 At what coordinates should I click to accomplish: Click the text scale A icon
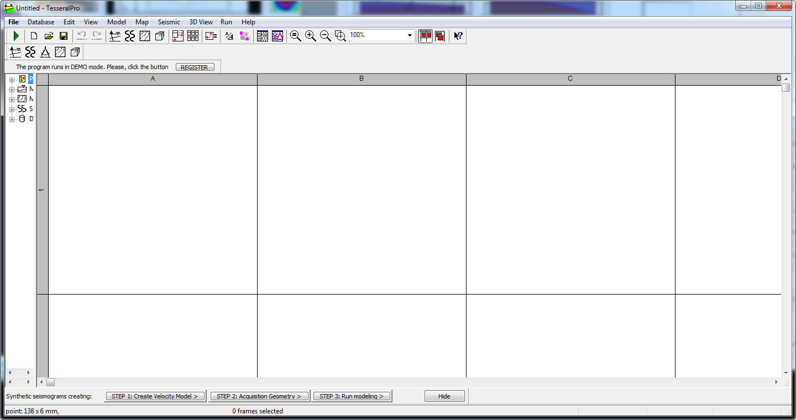click(x=229, y=36)
